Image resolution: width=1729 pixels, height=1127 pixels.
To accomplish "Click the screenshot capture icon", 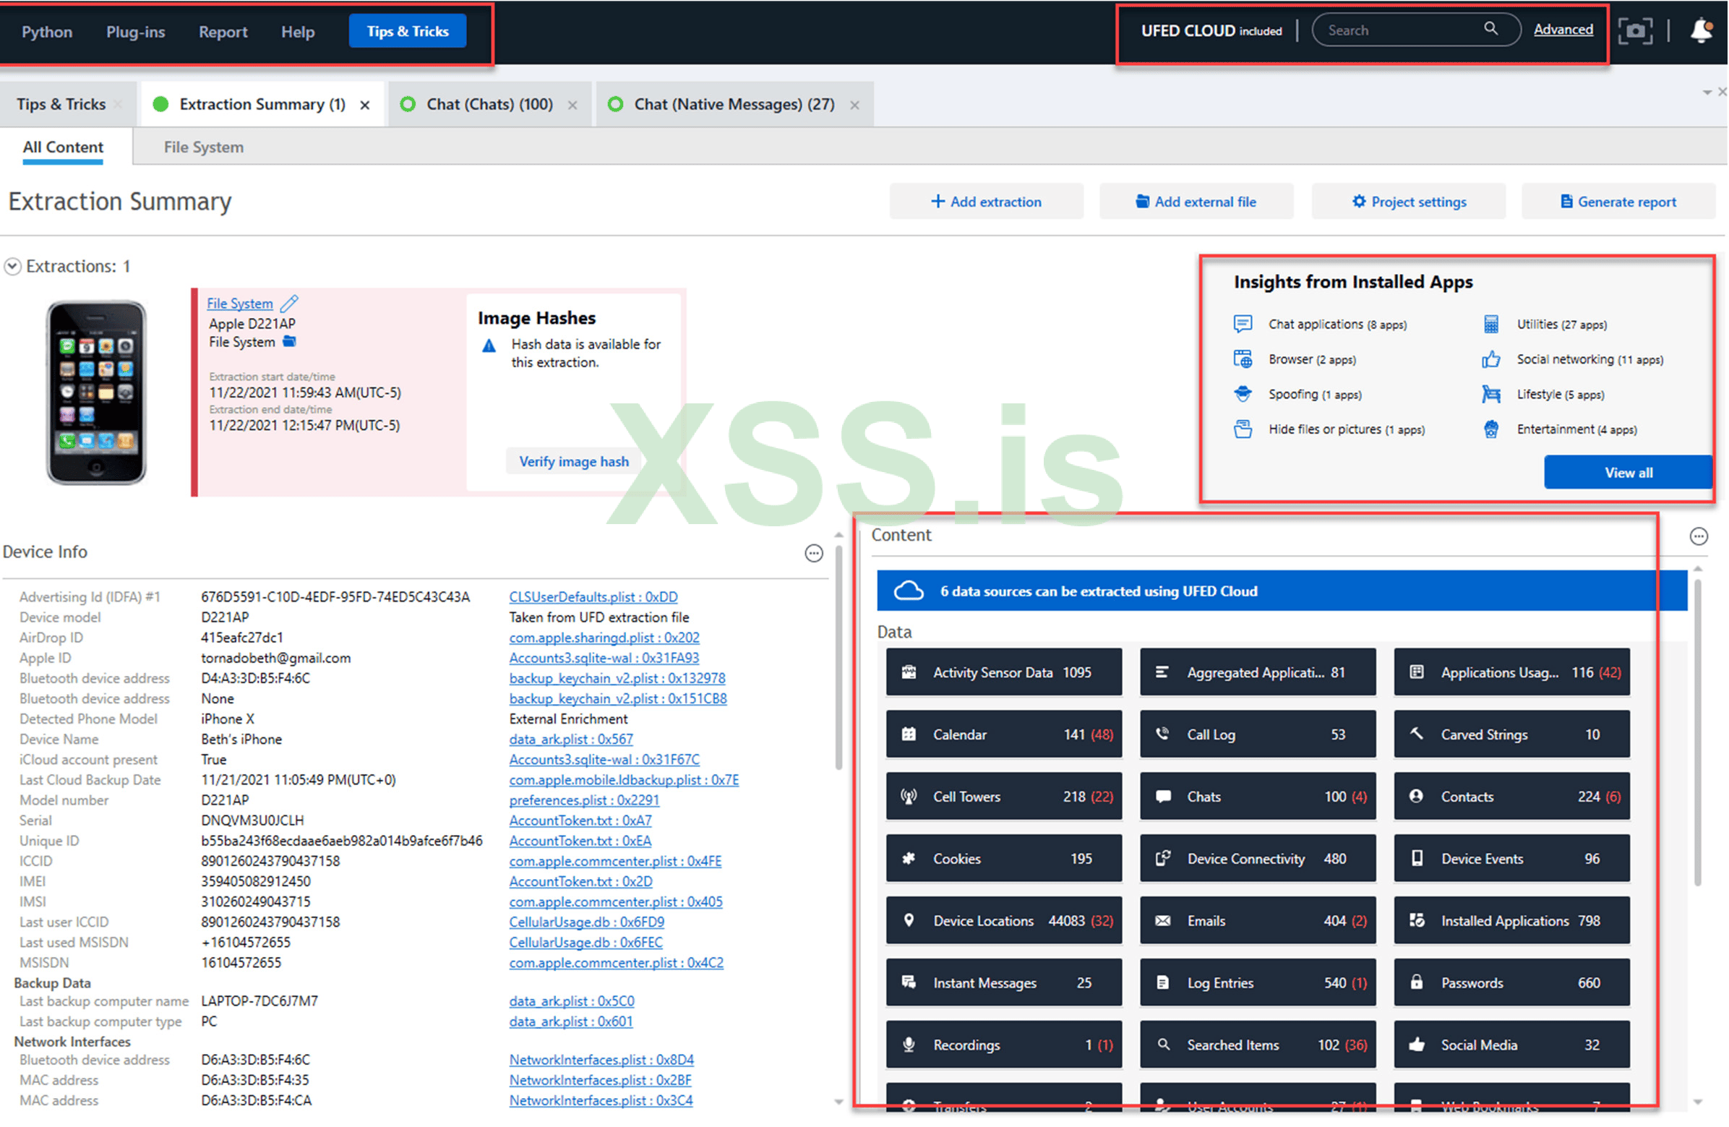I will tap(1634, 30).
